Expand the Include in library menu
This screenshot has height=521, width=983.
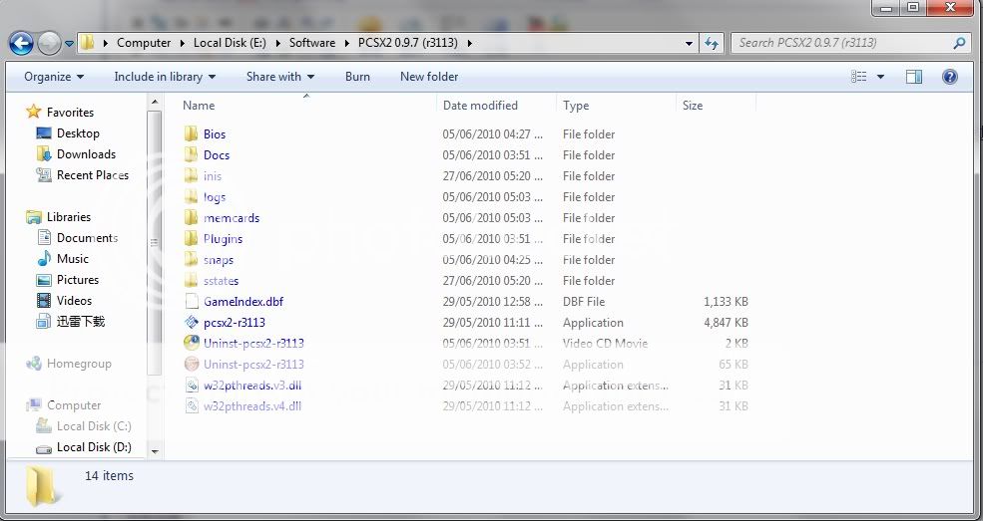(x=165, y=77)
